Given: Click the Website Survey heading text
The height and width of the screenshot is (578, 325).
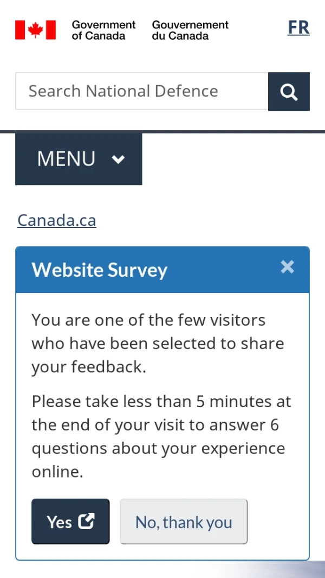Looking at the screenshot, I should click(x=100, y=270).
